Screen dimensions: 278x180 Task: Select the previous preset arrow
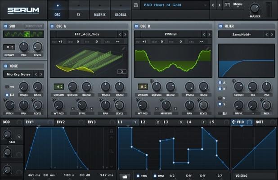click(x=213, y=5)
